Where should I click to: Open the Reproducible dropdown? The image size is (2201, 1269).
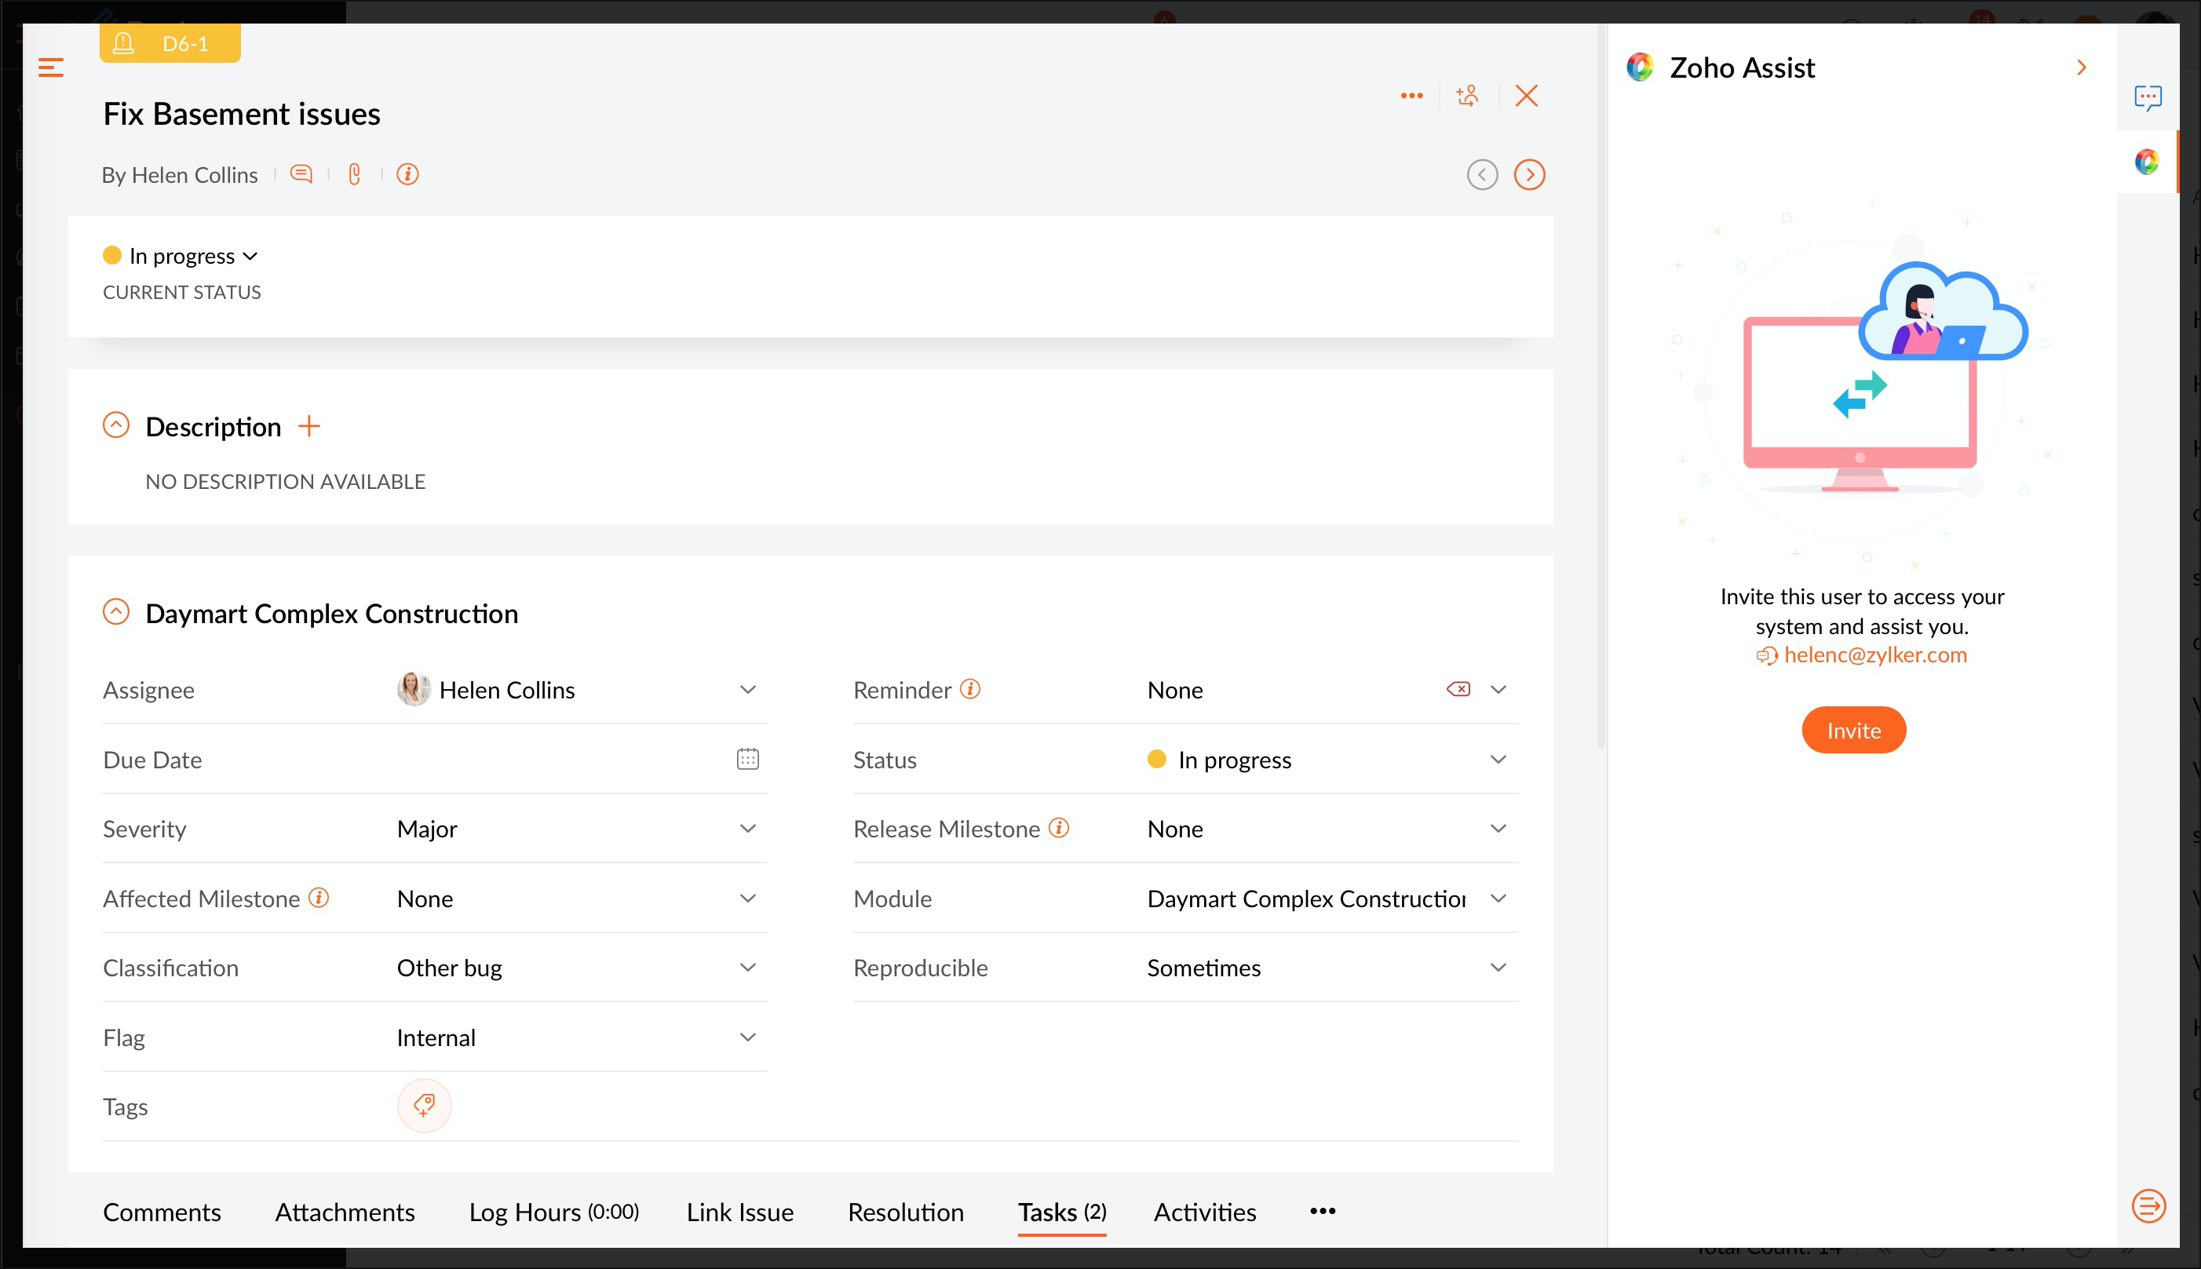point(1498,968)
